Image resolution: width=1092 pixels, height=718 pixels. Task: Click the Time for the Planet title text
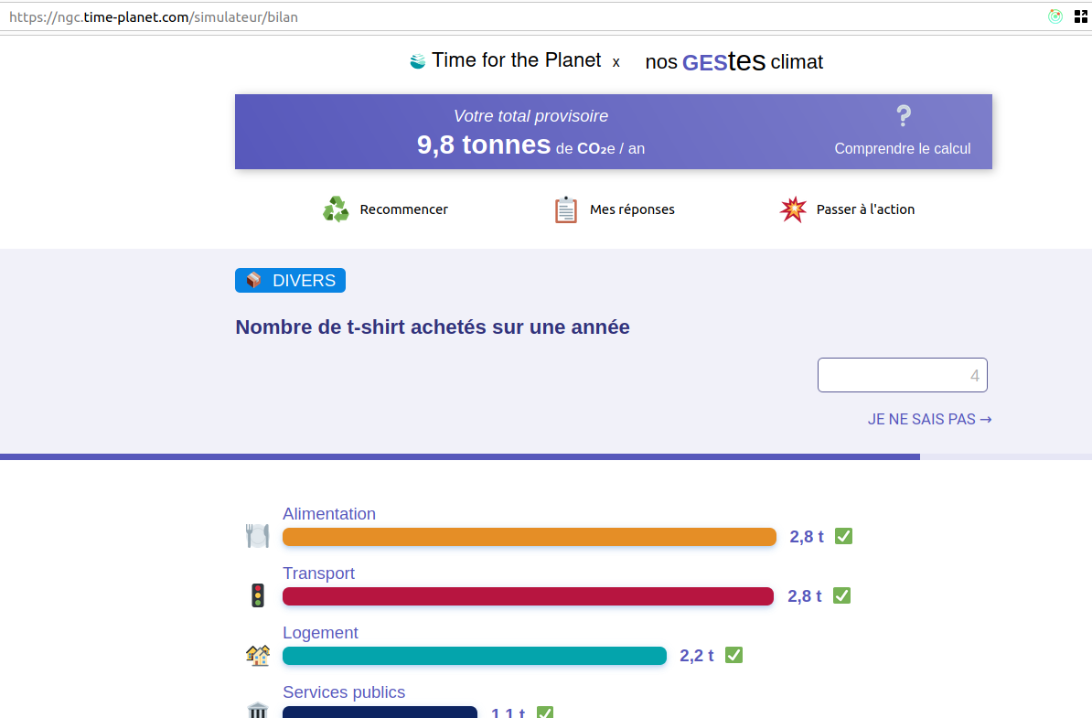point(516,60)
